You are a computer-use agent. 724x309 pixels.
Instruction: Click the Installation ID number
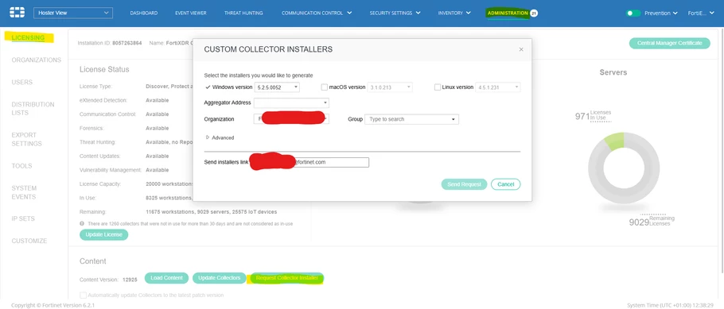pos(127,43)
